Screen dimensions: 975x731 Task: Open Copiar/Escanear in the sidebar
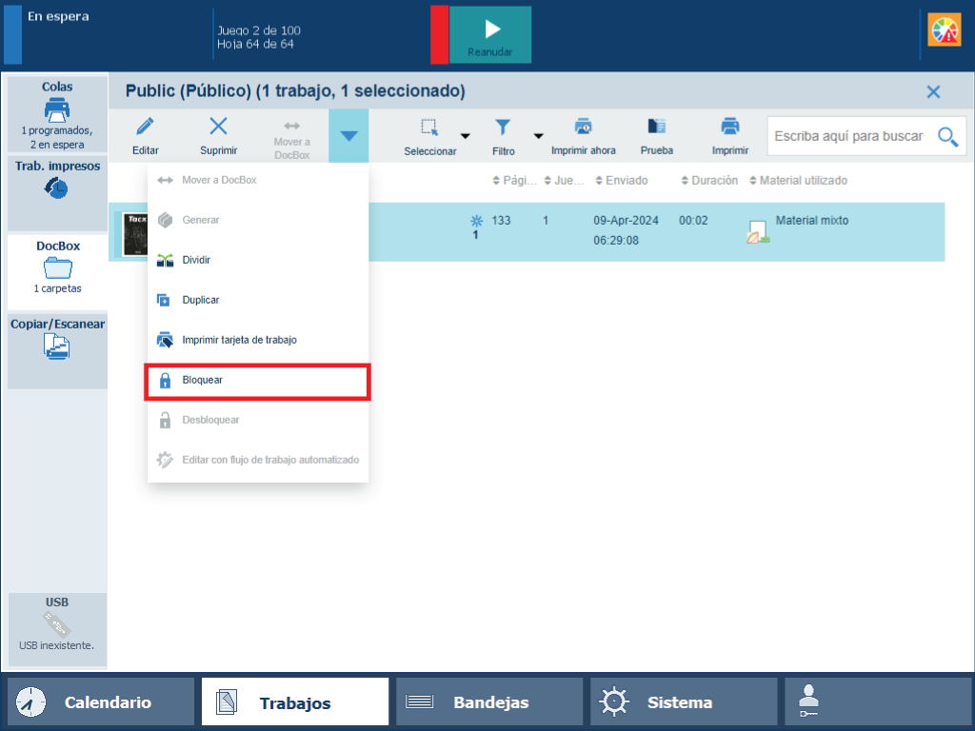[x=57, y=341]
